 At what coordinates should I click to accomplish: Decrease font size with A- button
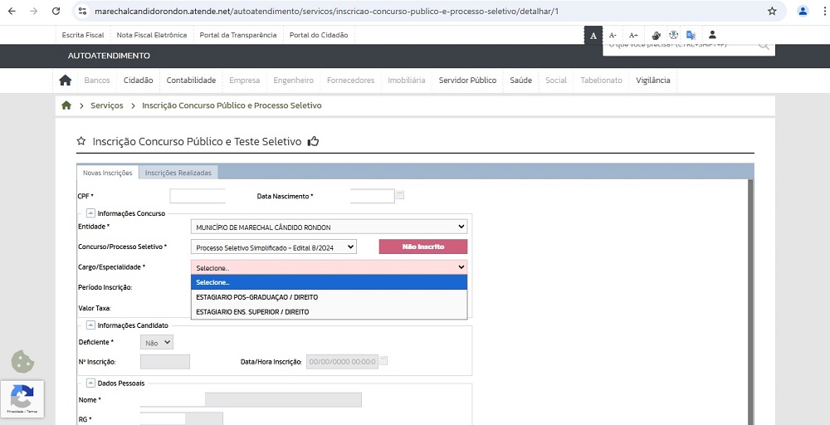(x=613, y=35)
